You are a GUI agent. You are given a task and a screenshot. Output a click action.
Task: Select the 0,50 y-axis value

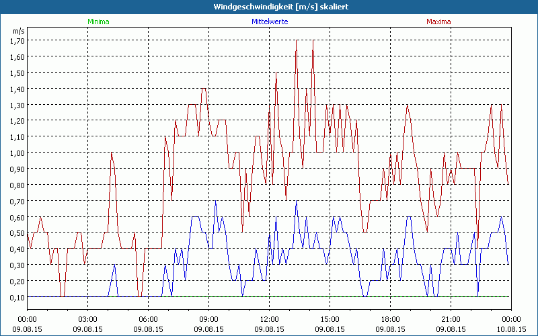coord(17,233)
